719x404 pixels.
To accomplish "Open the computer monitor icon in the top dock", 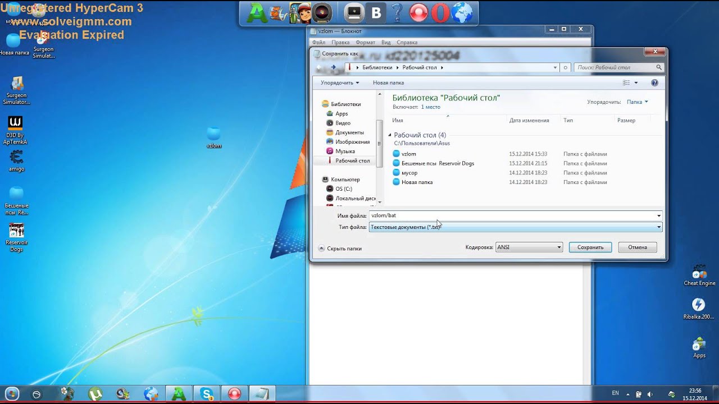I will coord(354,12).
